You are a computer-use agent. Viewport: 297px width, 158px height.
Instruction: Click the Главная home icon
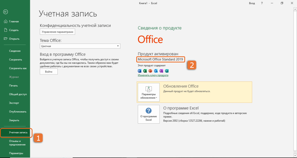[6, 21]
